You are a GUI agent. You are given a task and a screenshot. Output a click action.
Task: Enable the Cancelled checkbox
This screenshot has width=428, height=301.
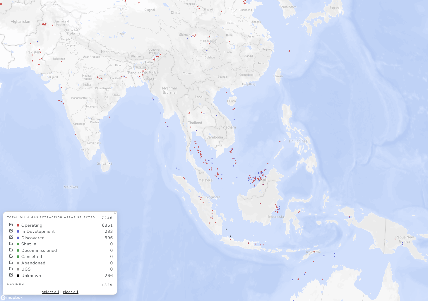[11, 256]
